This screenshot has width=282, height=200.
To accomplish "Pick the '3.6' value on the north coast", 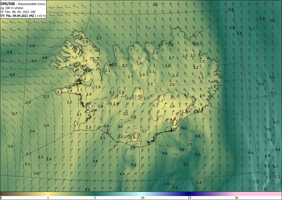I will click(171, 45).
